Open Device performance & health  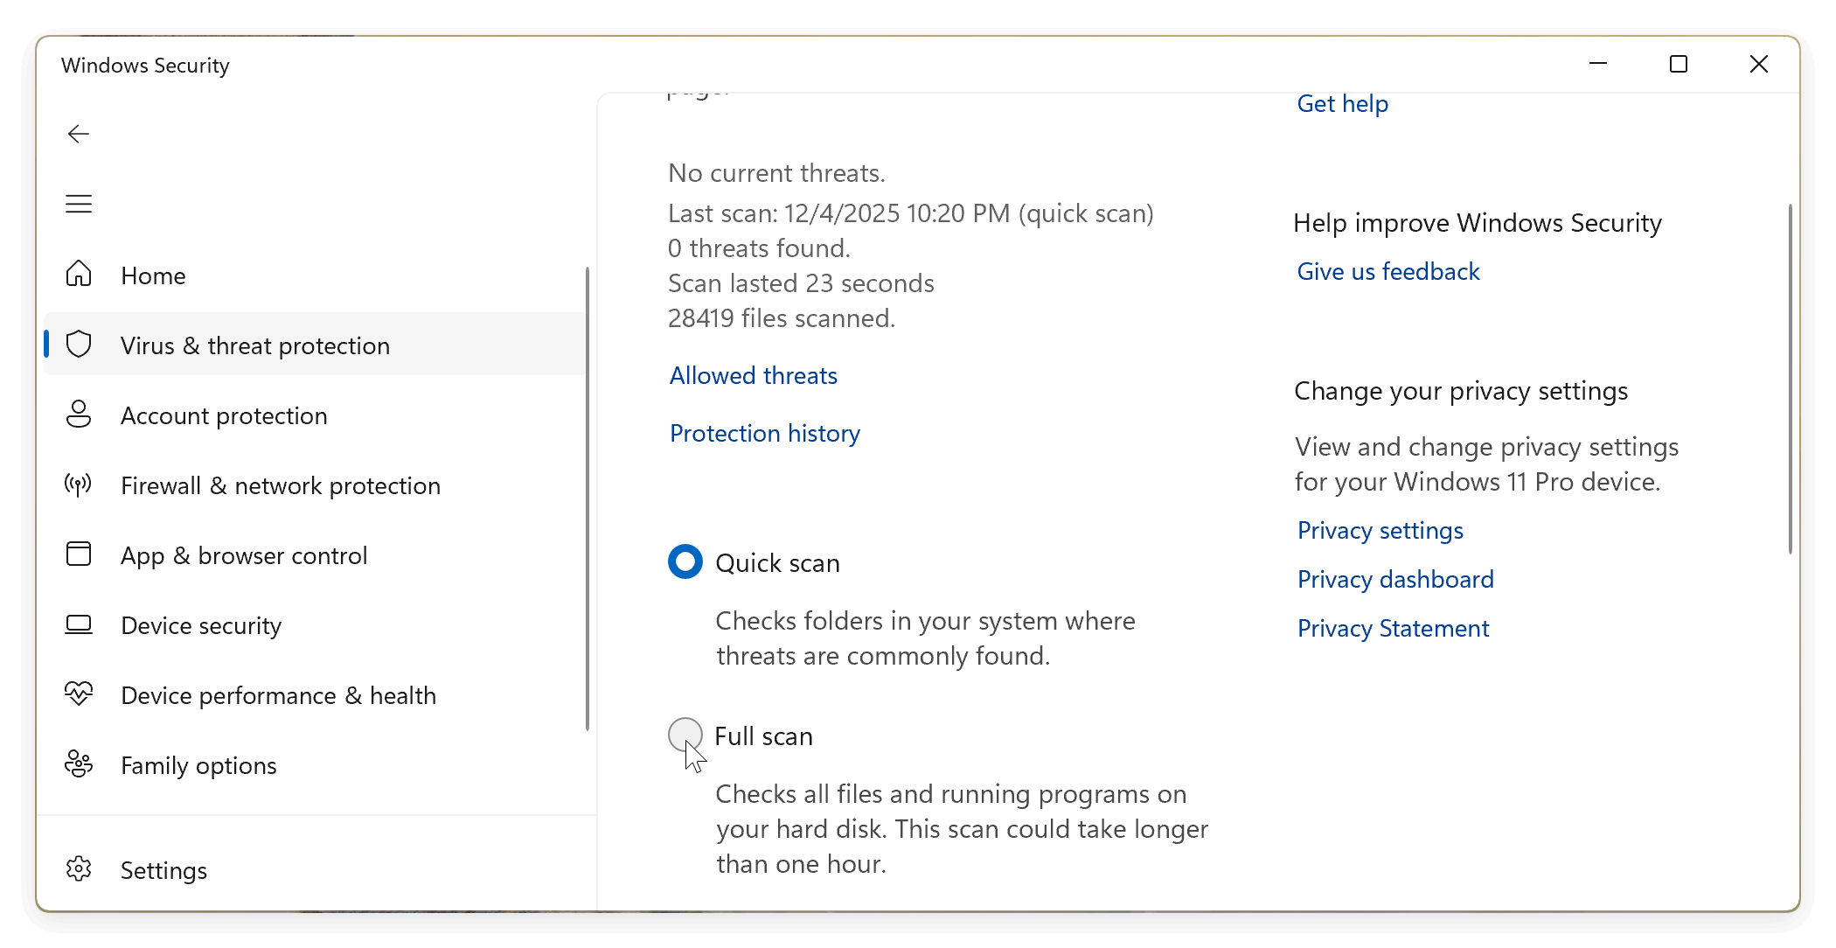coord(278,695)
